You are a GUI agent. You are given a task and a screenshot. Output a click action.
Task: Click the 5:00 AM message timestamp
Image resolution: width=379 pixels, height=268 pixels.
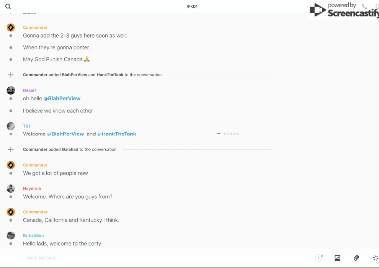coord(231,134)
